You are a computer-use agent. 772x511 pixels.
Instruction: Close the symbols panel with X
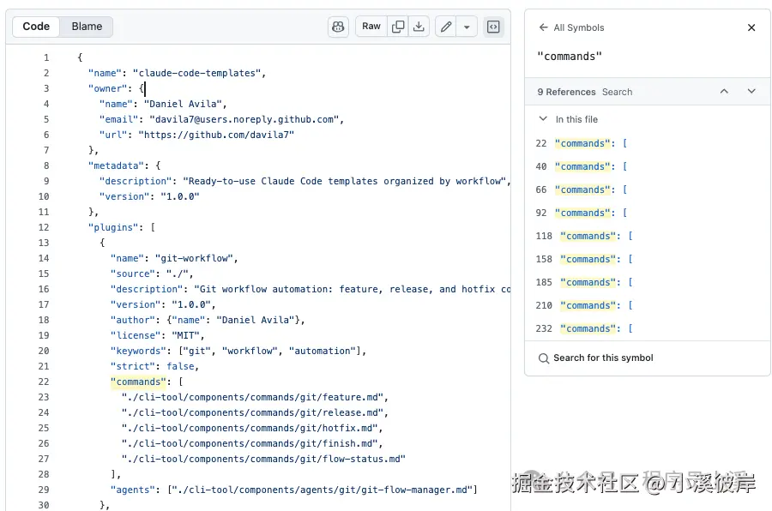pos(751,27)
